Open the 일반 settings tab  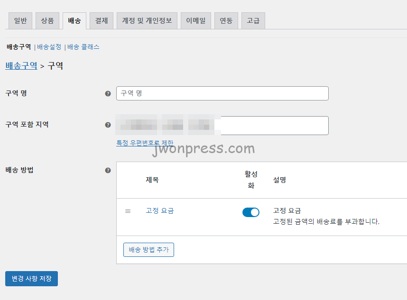pyautogui.click(x=20, y=21)
